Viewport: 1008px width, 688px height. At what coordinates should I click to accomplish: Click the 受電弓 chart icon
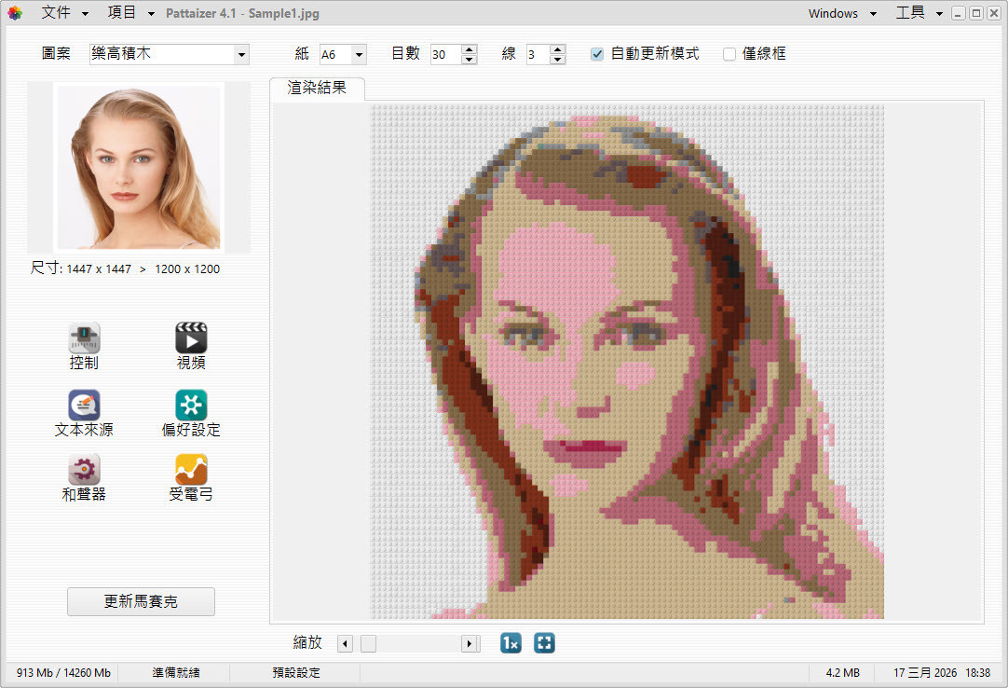pyautogui.click(x=191, y=470)
